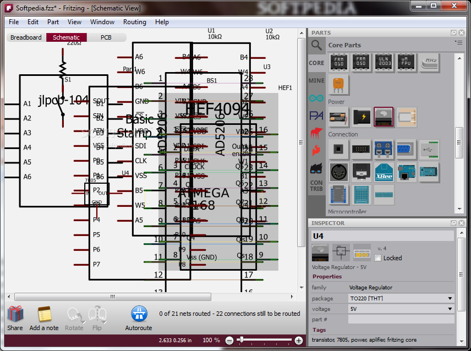Open the Part menu
The image size is (471, 351).
(53, 22)
